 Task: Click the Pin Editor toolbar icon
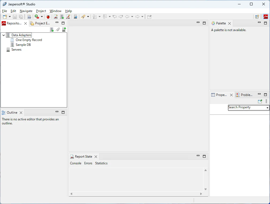click(149, 17)
